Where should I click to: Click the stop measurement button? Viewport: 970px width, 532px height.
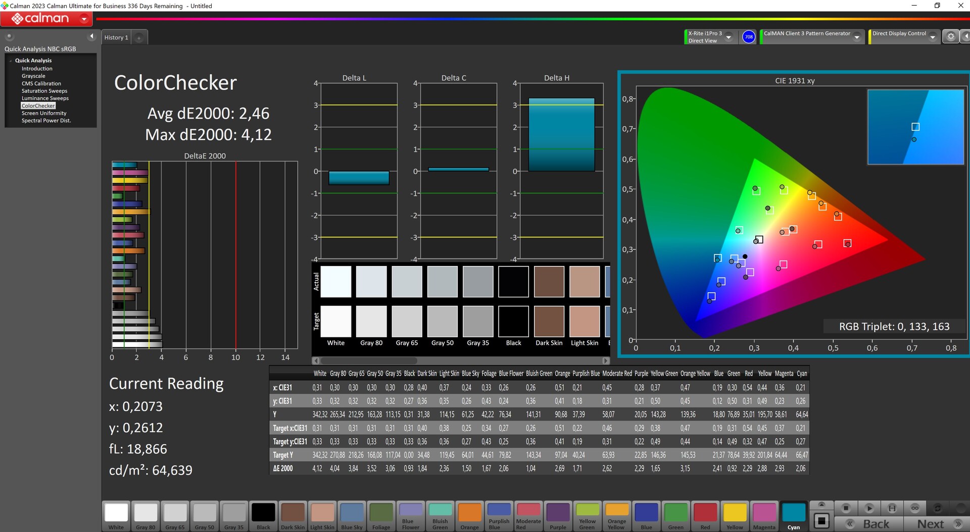click(846, 508)
